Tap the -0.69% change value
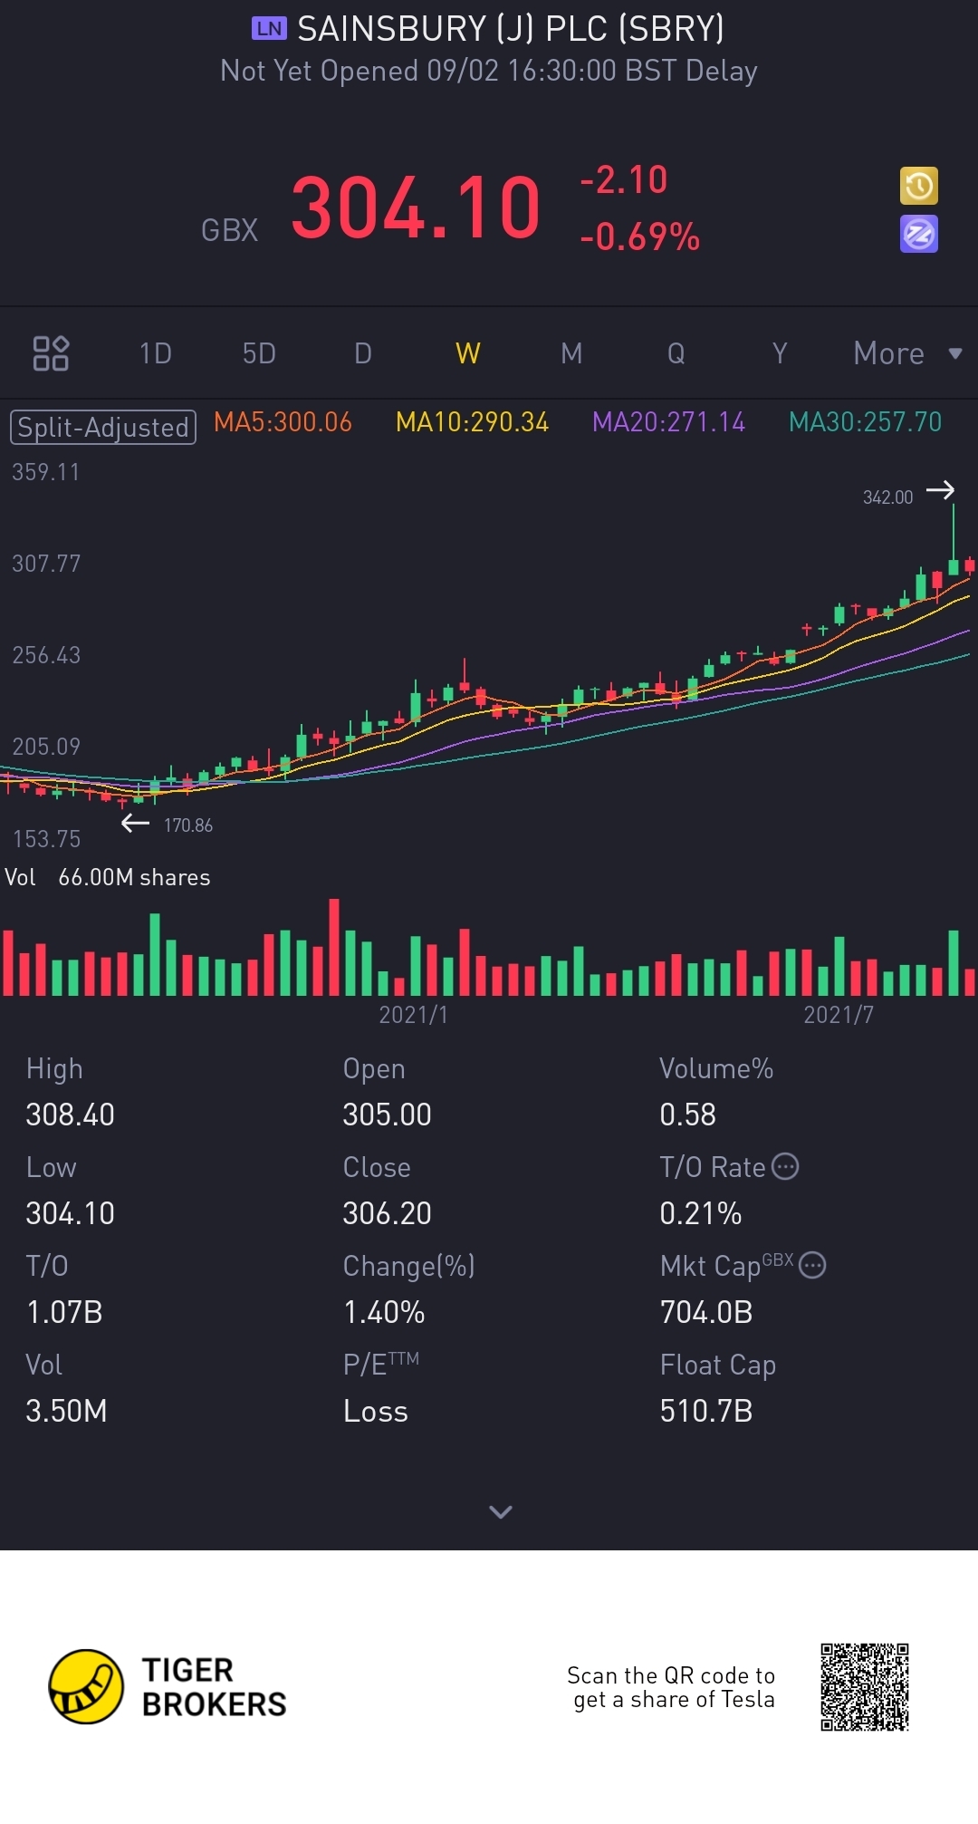The height and width of the screenshot is (1824, 978). coord(640,237)
